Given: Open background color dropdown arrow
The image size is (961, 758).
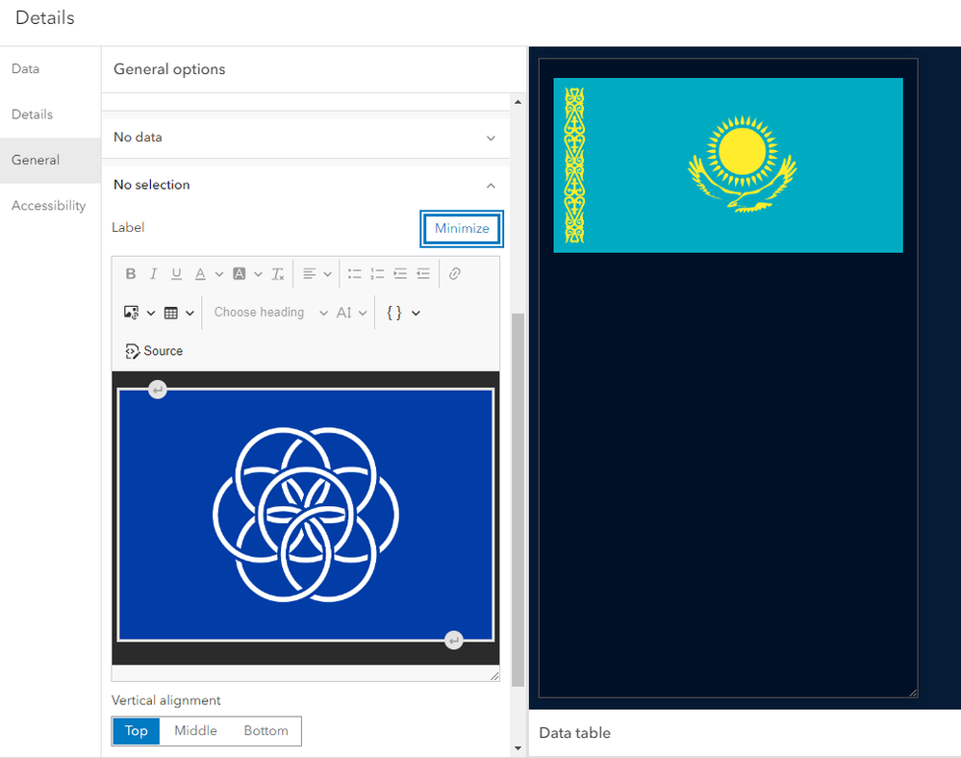Looking at the screenshot, I should tap(258, 274).
